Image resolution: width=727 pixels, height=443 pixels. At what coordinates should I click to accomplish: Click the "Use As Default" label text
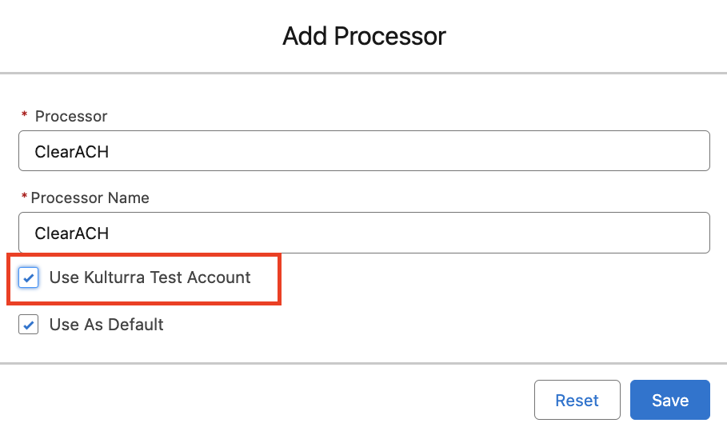[x=106, y=325]
